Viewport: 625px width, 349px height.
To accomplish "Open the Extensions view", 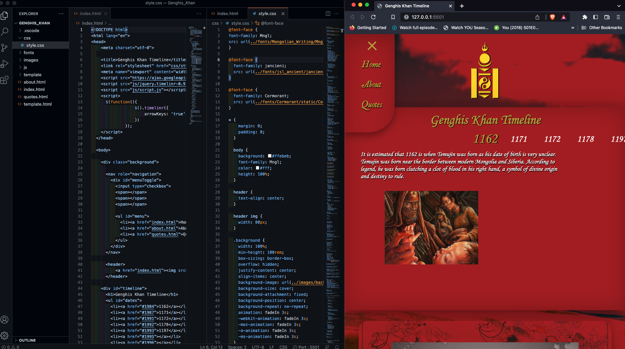I will (5, 80).
